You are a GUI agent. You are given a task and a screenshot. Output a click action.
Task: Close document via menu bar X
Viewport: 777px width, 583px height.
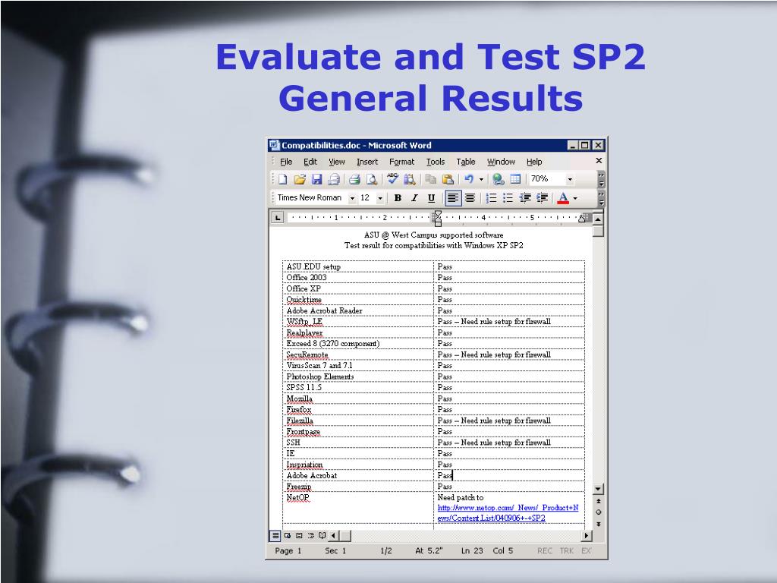click(599, 161)
